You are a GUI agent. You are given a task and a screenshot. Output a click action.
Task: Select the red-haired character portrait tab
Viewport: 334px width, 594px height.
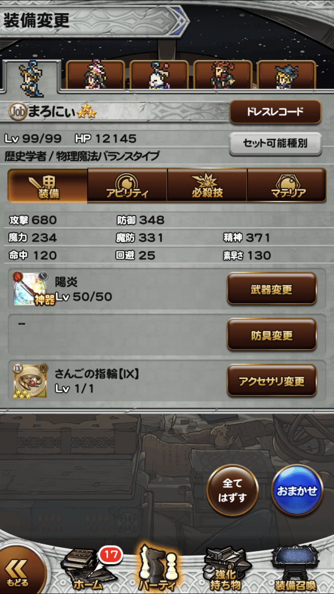[x=223, y=74]
